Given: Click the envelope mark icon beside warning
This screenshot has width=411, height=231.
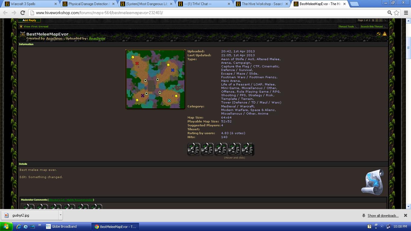Looking at the screenshot, I should (379, 34).
